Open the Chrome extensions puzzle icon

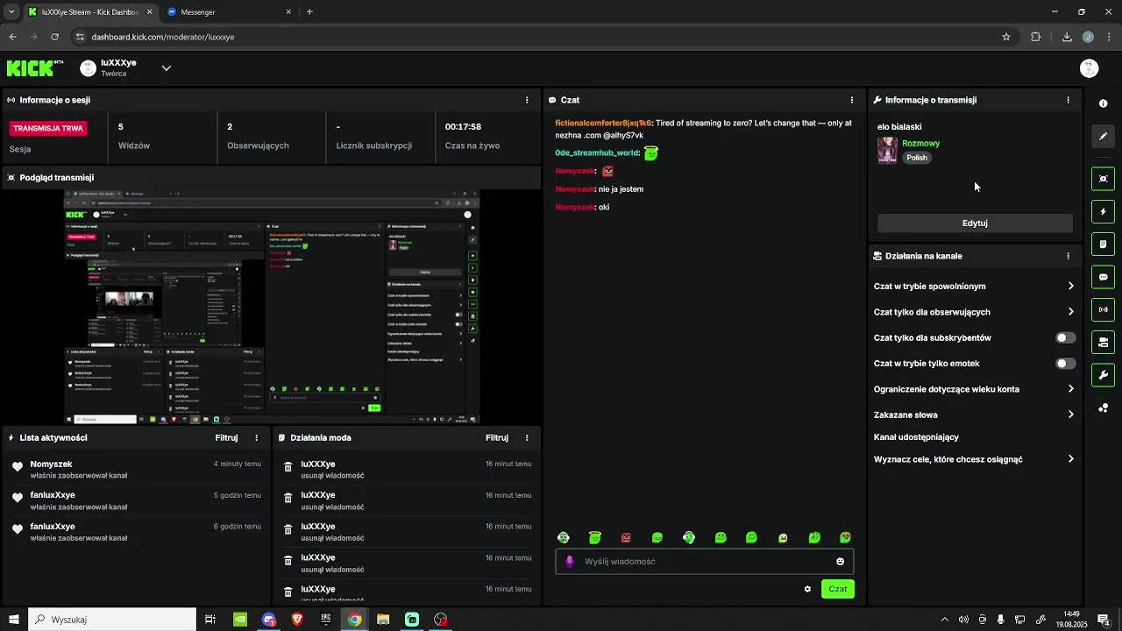tap(1036, 37)
